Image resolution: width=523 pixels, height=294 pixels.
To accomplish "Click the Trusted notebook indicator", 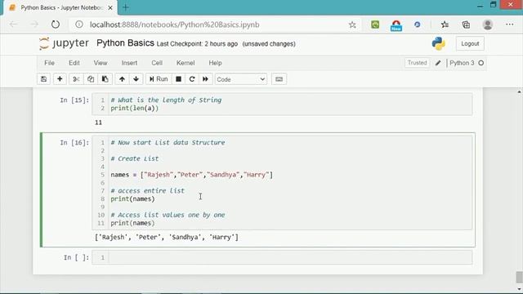I will (x=417, y=63).
